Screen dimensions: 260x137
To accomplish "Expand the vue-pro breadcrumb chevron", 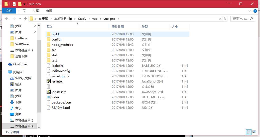I will (x=118, y=19).
